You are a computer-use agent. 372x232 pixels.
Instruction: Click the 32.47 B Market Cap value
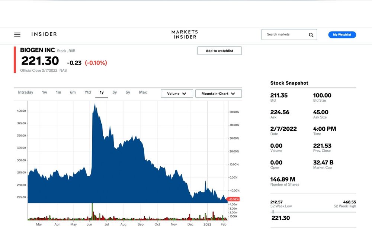click(x=323, y=163)
